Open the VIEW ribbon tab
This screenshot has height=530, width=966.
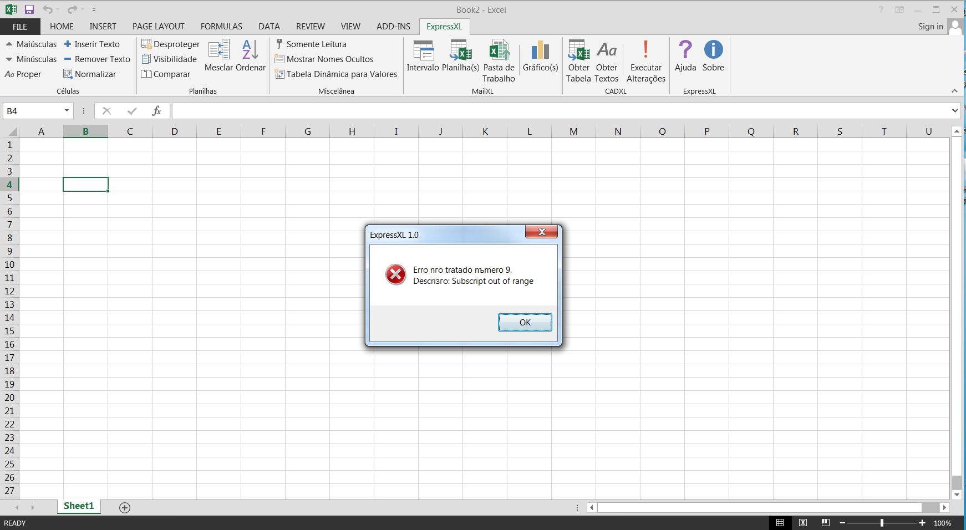pos(350,27)
